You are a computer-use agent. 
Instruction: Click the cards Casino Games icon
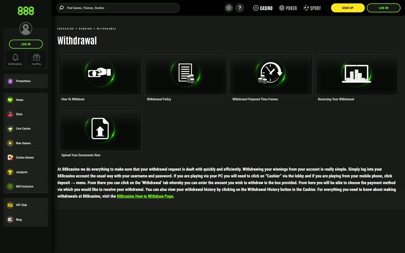(10, 157)
